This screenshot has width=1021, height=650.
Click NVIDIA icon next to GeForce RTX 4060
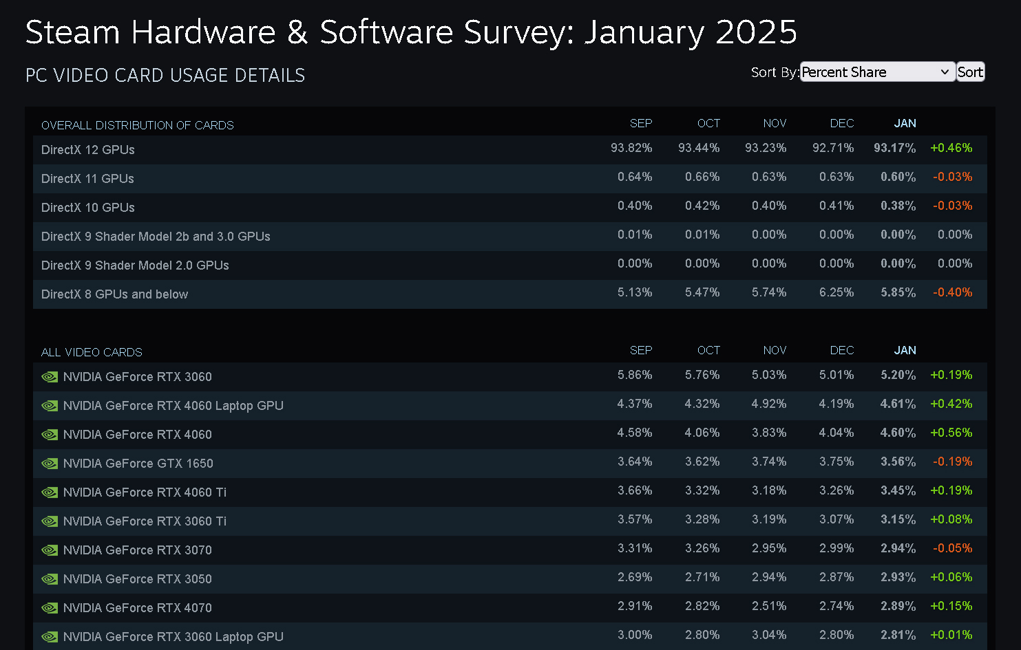pos(50,435)
